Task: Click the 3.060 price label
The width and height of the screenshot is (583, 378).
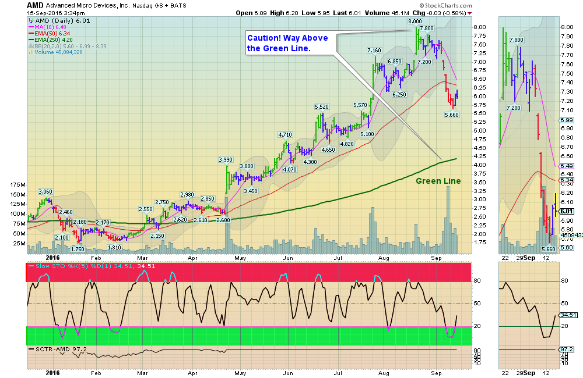Action: point(45,192)
